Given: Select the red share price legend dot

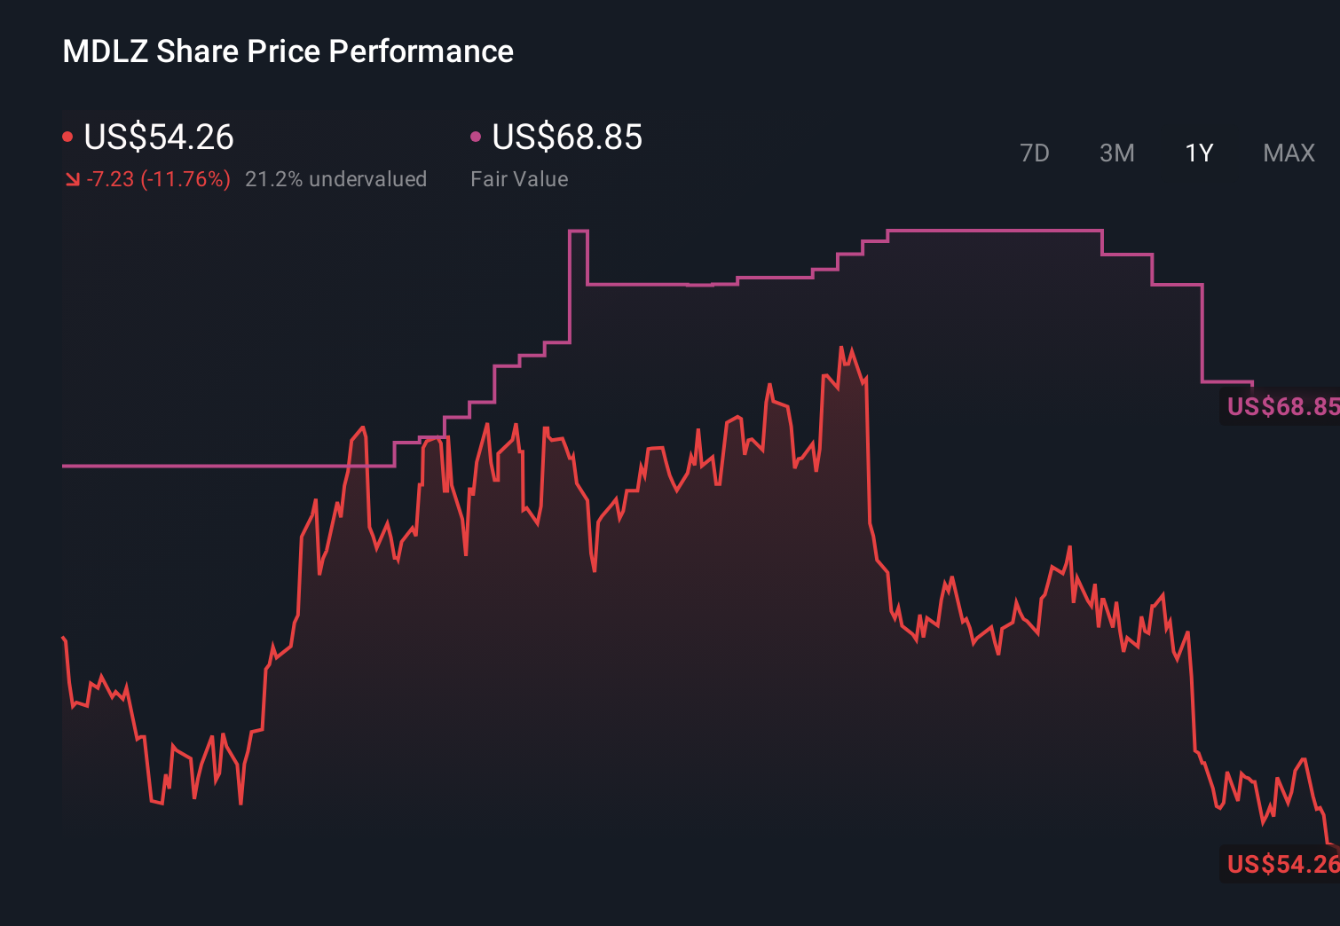Looking at the screenshot, I should point(67,136).
